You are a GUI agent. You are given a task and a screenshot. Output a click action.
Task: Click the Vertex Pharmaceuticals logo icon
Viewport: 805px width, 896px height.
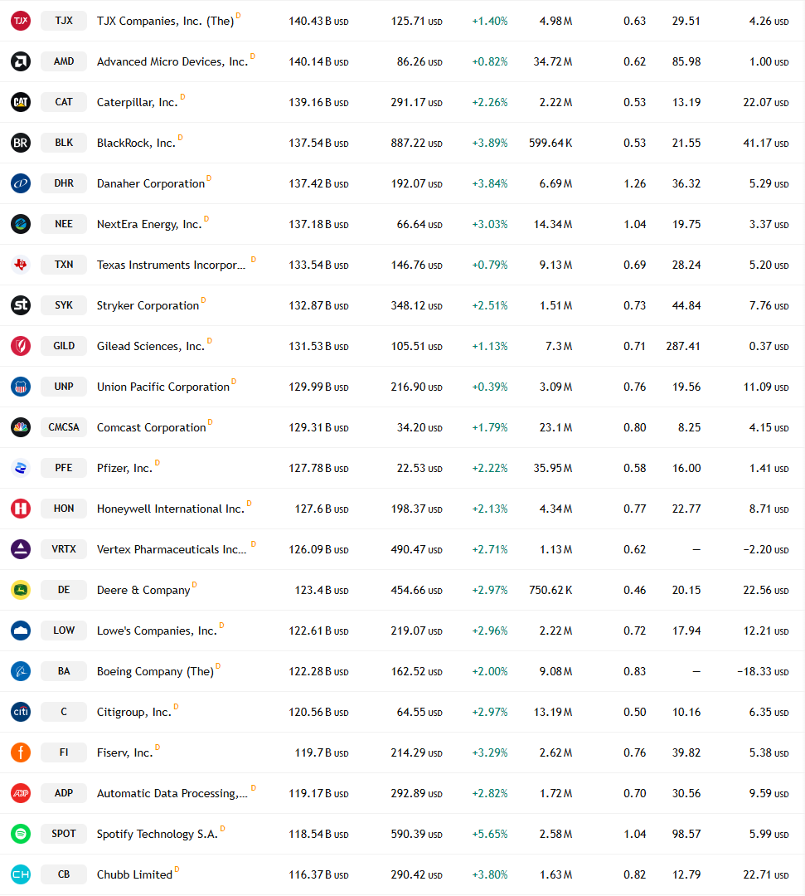click(21, 548)
